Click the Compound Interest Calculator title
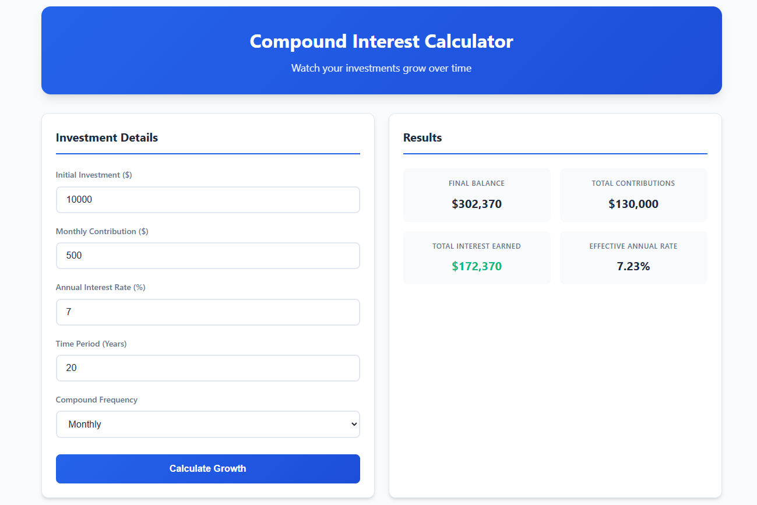Screen dimensions: 757x505 (x=381, y=41)
